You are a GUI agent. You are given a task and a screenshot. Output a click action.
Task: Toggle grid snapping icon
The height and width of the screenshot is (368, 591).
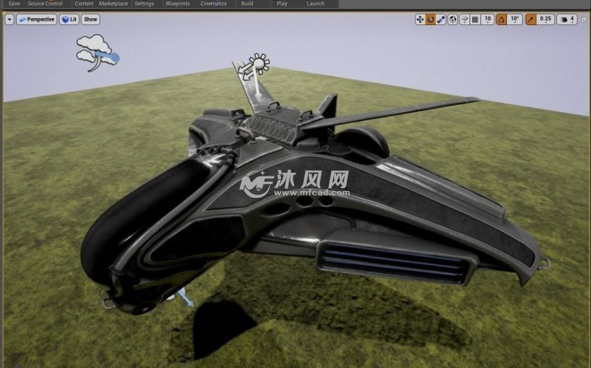[476, 19]
